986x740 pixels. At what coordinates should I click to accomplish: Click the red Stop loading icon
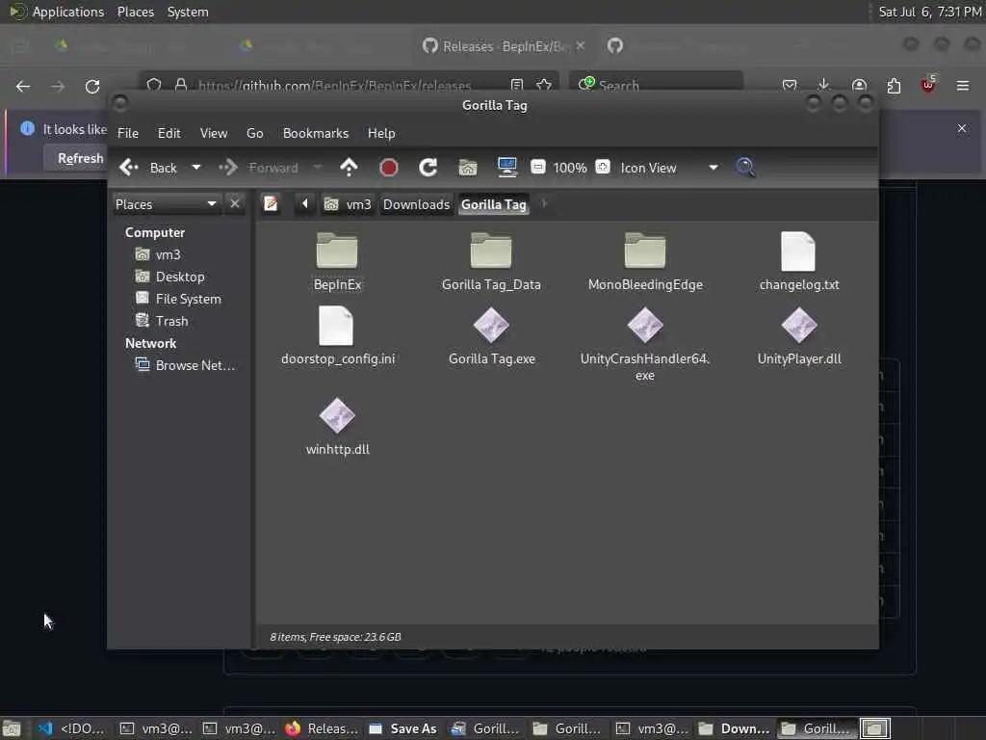389,168
